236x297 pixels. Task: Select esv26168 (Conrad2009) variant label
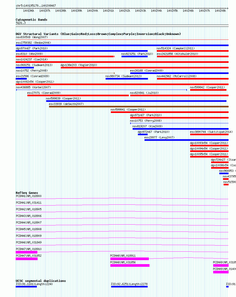click(147, 71)
